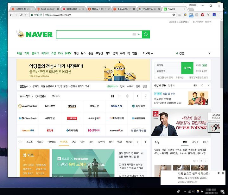Viewport: 228px width, 195px height.
Task: Open the KNN news logo
Action: pyautogui.click(x=50, y=131)
